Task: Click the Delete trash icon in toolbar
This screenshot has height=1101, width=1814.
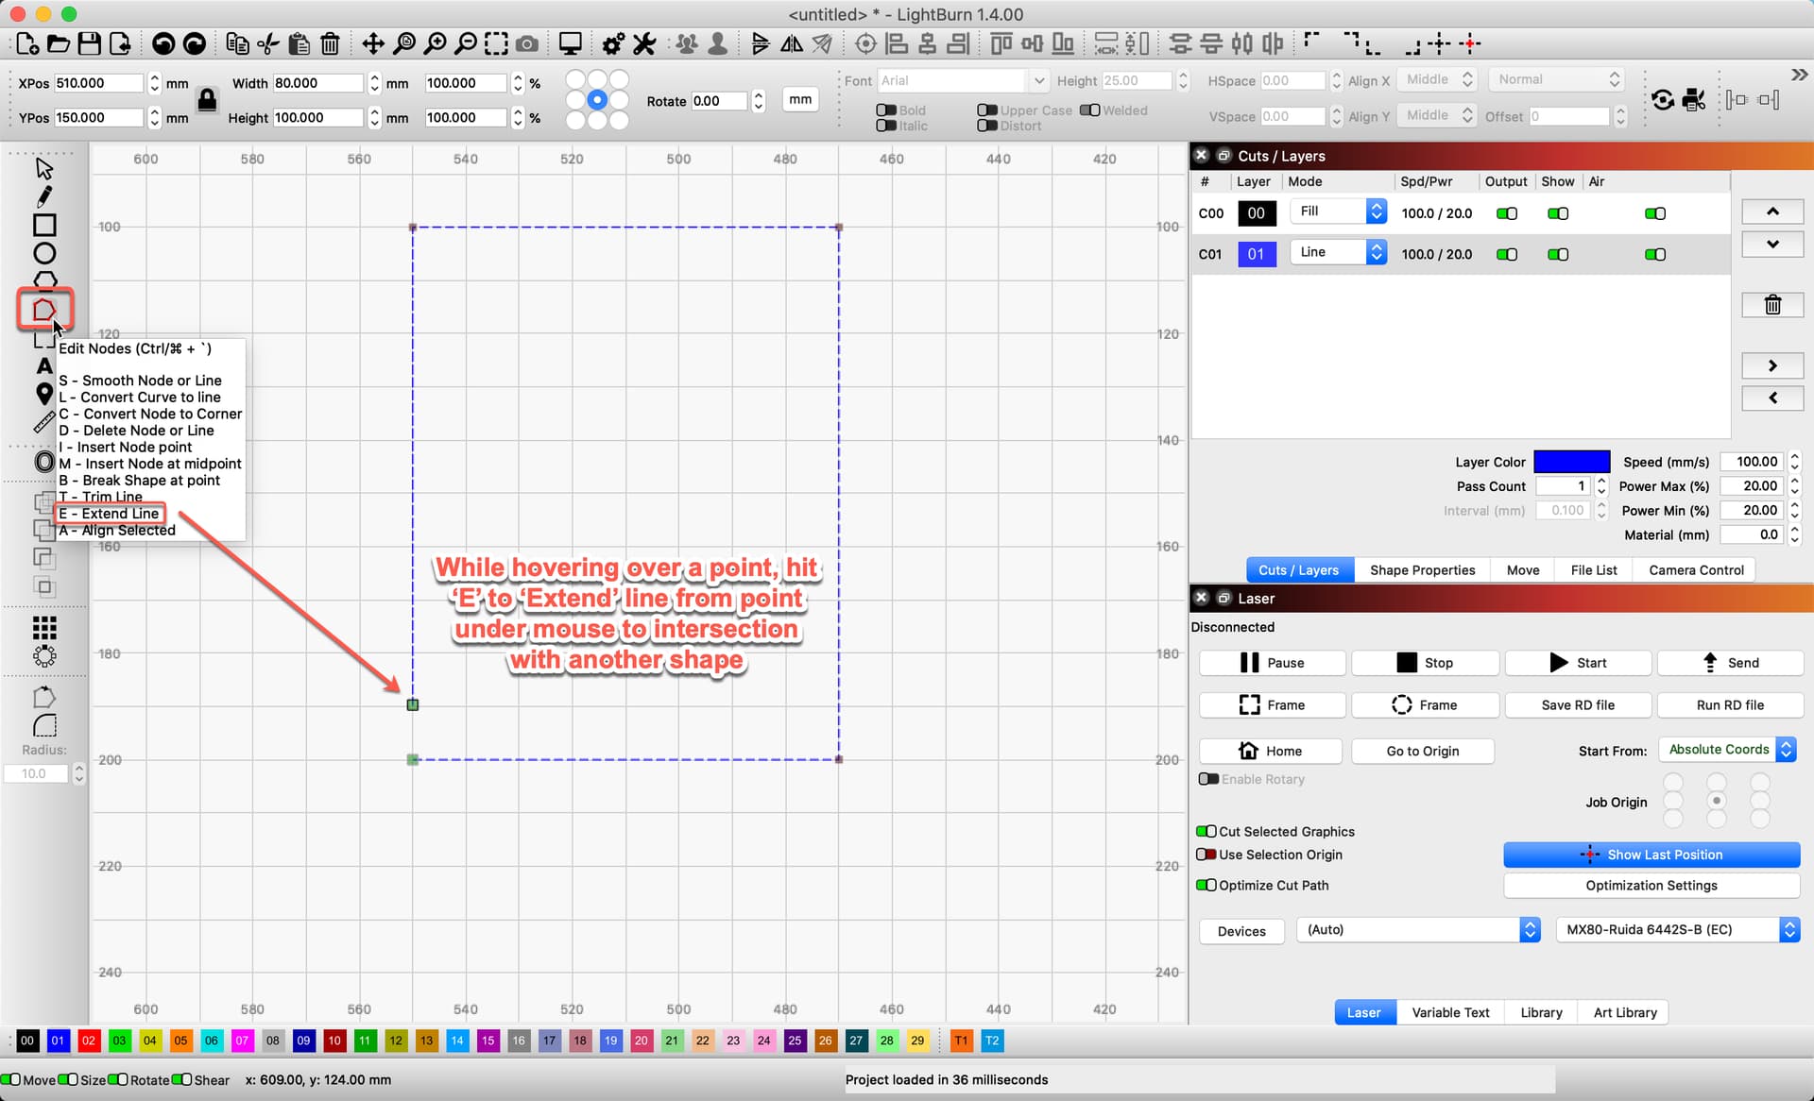Action: [330, 43]
